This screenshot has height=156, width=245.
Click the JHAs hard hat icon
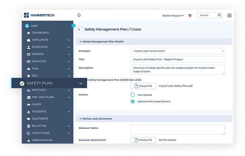pos(28,69)
